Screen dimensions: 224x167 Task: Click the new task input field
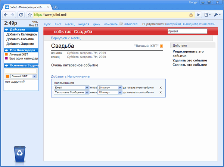(x=21, y=71)
